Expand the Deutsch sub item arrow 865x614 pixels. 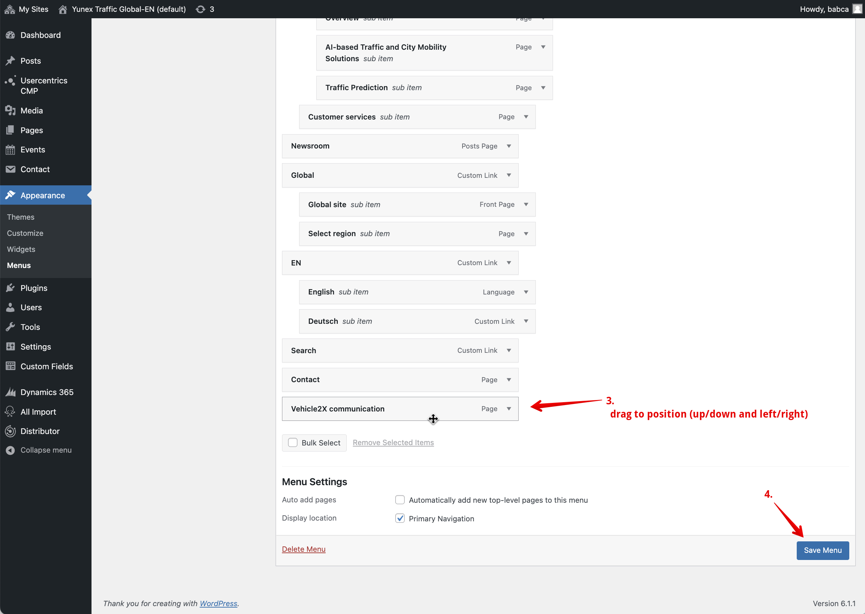pos(526,321)
